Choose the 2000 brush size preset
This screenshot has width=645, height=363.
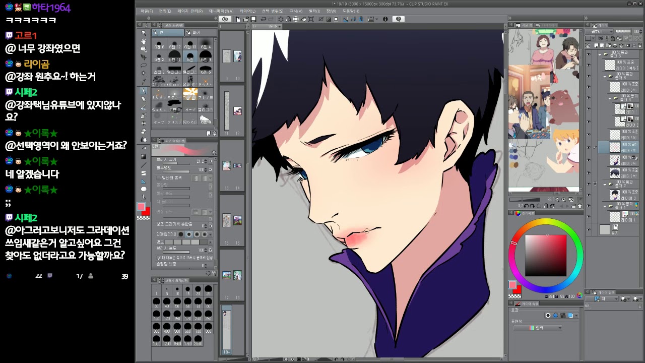[198, 339]
